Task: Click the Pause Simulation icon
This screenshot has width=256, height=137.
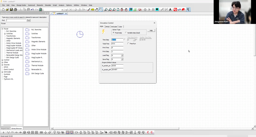Action: [153, 10]
